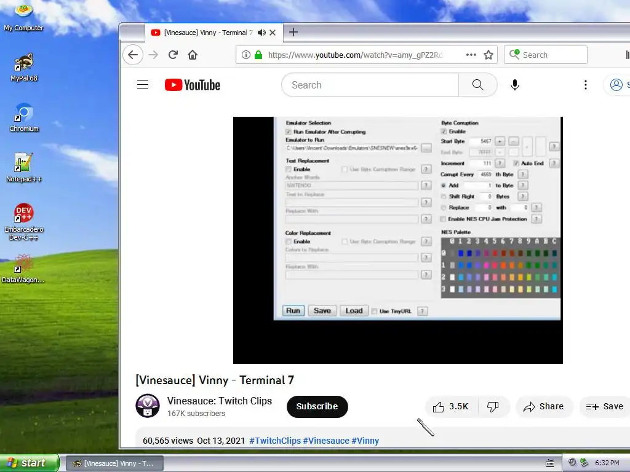The height and width of the screenshot is (472, 630).
Task: Bookmark this page with the star
Action: tap(488, 55)
